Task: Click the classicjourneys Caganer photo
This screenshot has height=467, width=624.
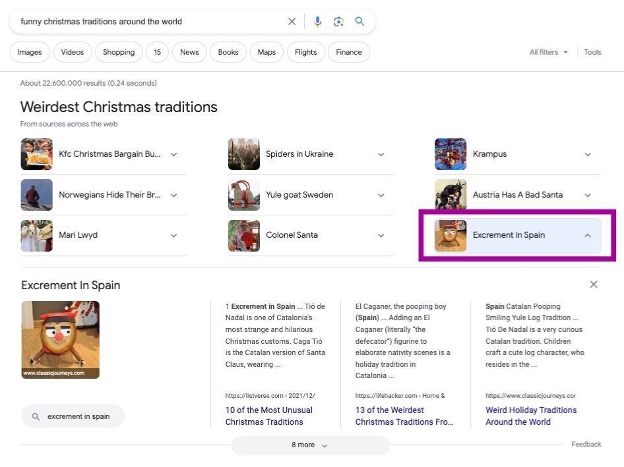Action: click(x=60, y=339)
